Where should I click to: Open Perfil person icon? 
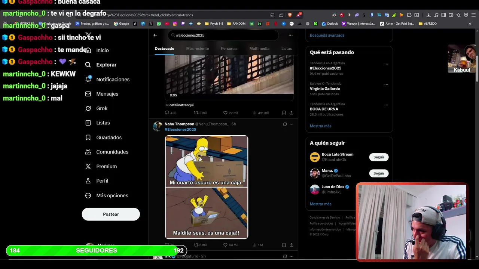click(x=88, y=181)
